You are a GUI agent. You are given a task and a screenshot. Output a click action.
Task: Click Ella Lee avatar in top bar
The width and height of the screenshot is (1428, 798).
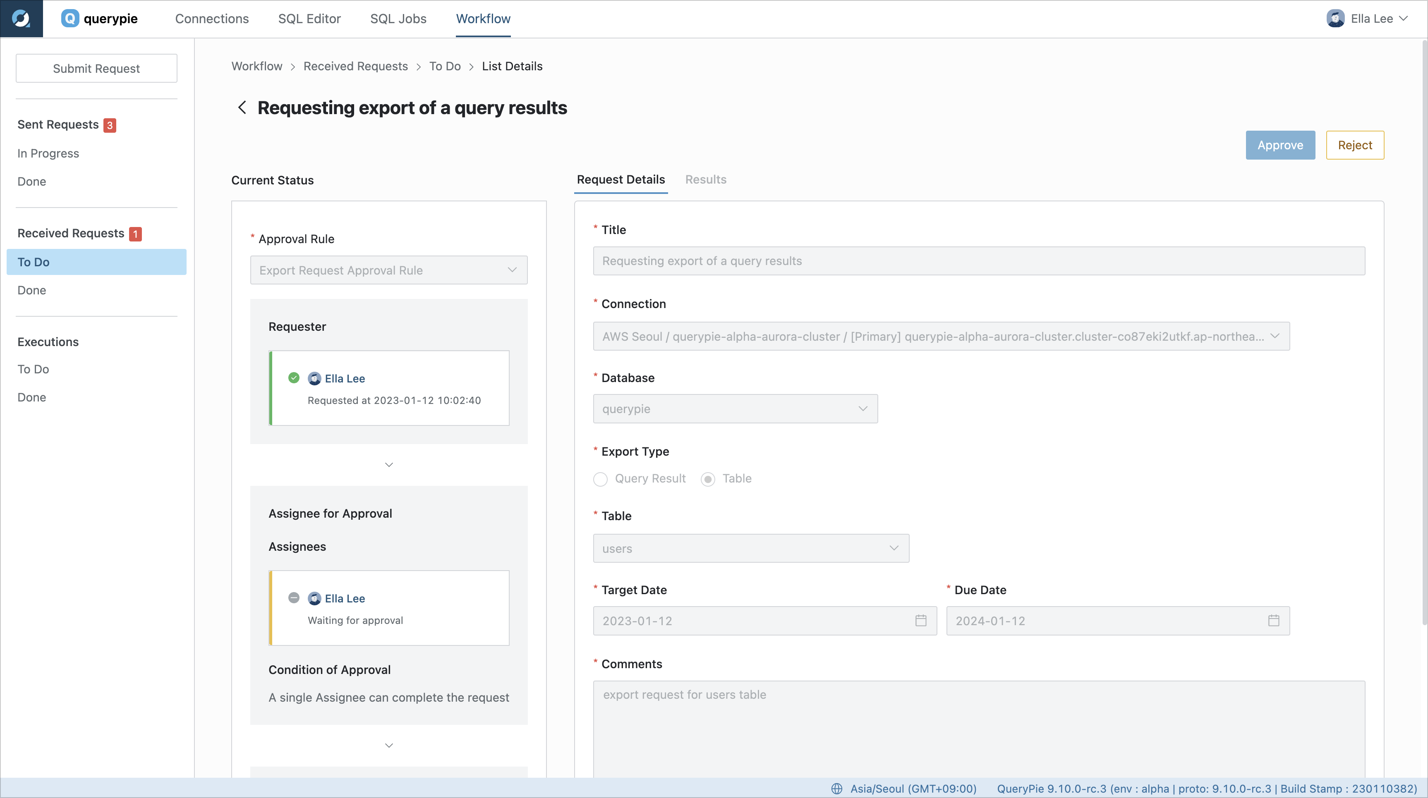1335,18
